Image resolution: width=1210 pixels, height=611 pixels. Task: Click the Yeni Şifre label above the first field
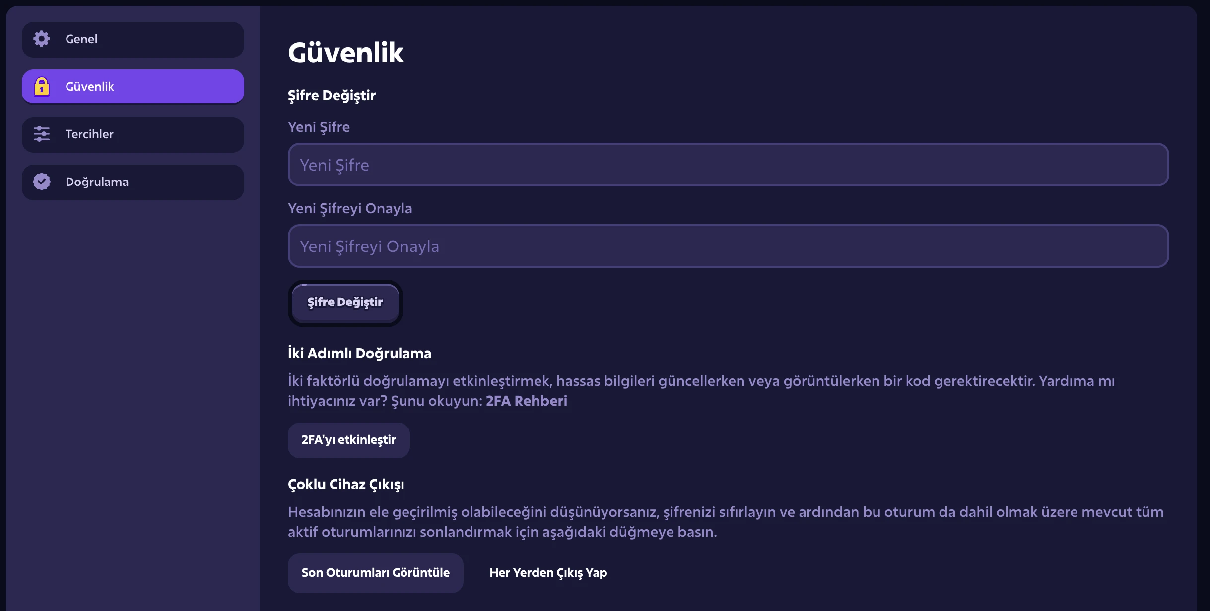click(x=319, y=127)
